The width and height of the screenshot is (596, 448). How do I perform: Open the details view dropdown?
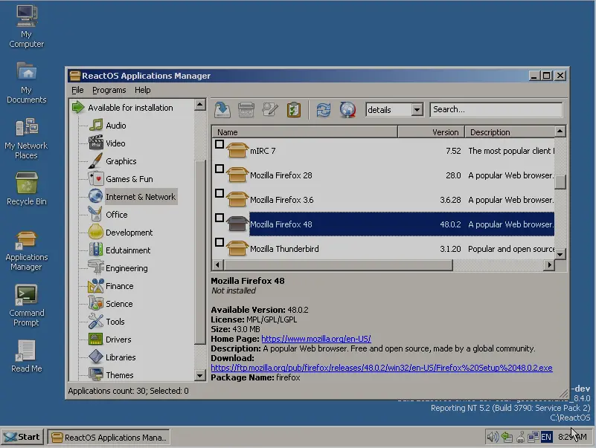click(417, 110)
